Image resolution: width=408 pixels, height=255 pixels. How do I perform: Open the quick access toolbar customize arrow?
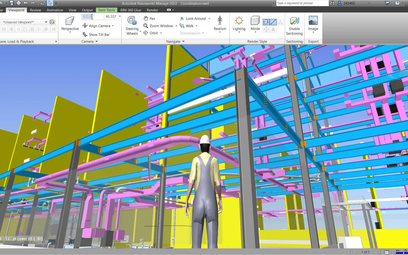point(56,3)
